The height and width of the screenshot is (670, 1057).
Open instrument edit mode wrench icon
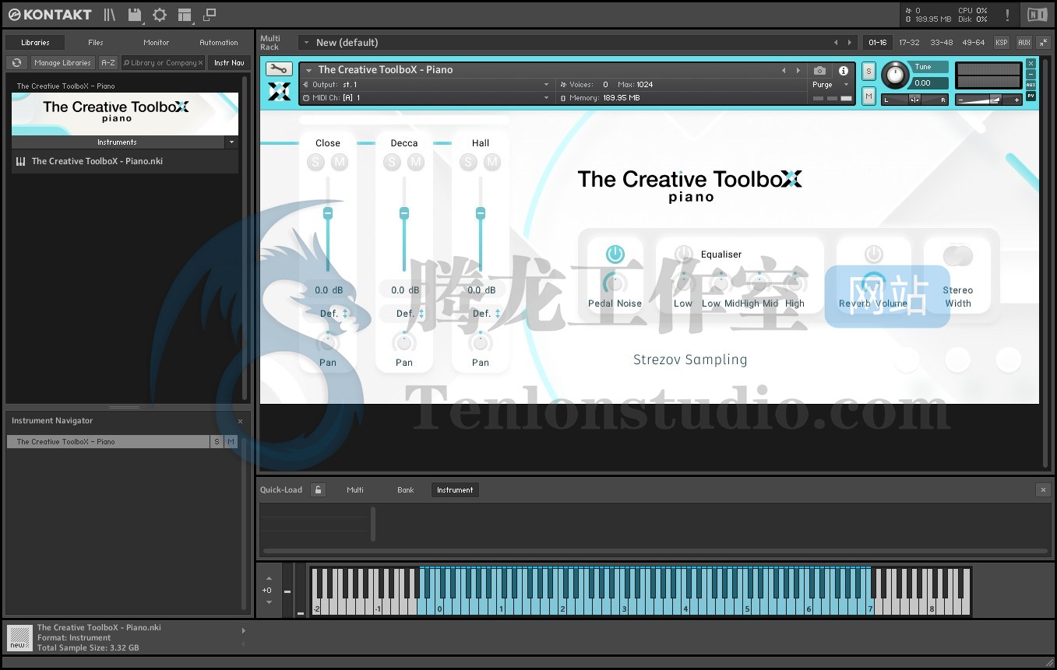[279, 69]
